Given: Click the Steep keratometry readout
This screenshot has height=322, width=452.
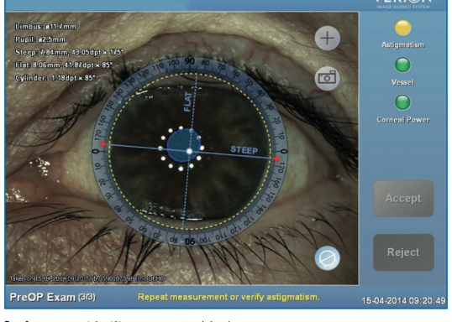Looking at the screenshot, I should pos(69,52).
